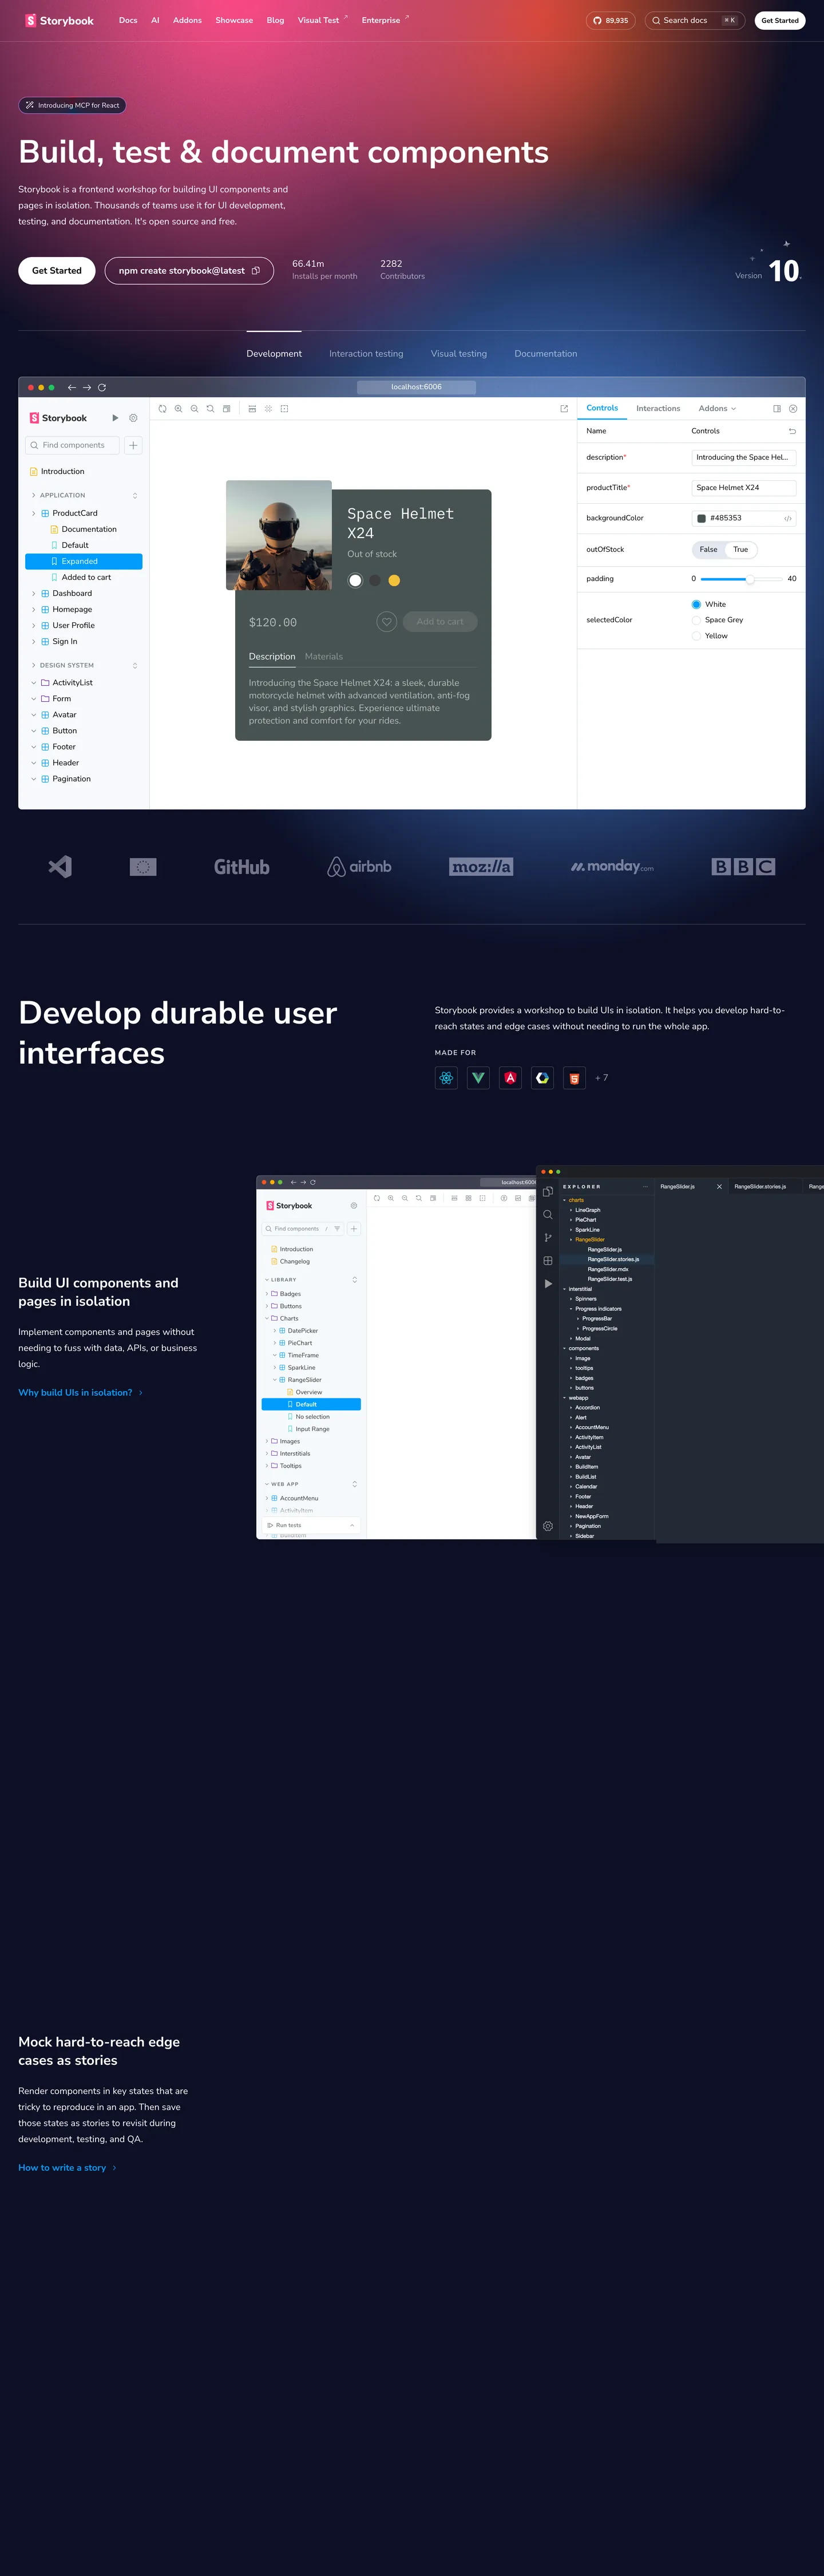Click the plus button next to Find components
824x2576 pixels.
tap(133, 445)
